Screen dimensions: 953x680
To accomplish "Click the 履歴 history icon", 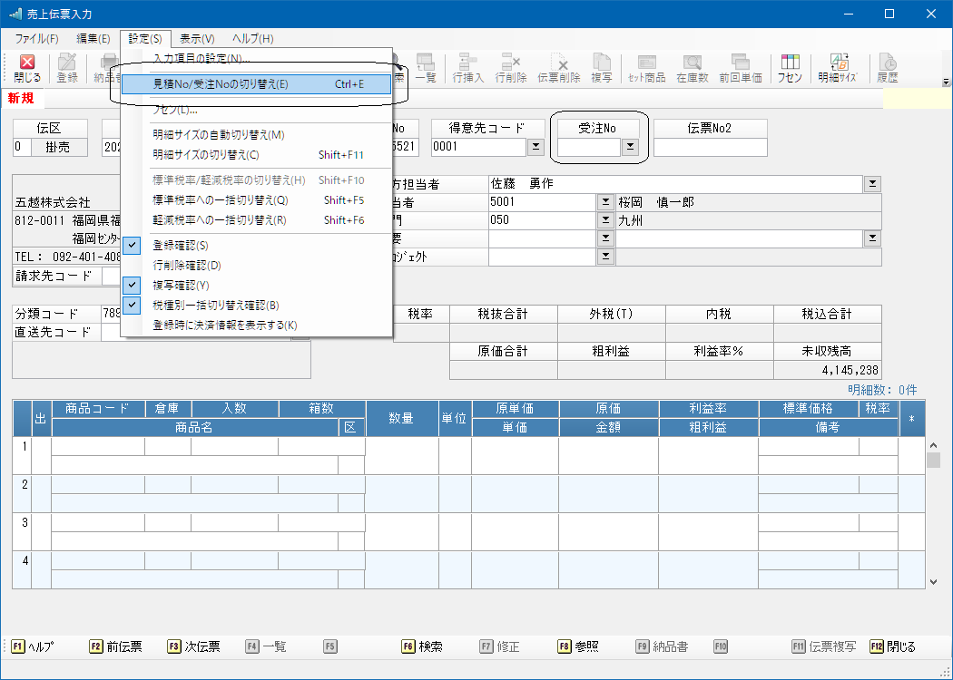I will coord(887,68).
